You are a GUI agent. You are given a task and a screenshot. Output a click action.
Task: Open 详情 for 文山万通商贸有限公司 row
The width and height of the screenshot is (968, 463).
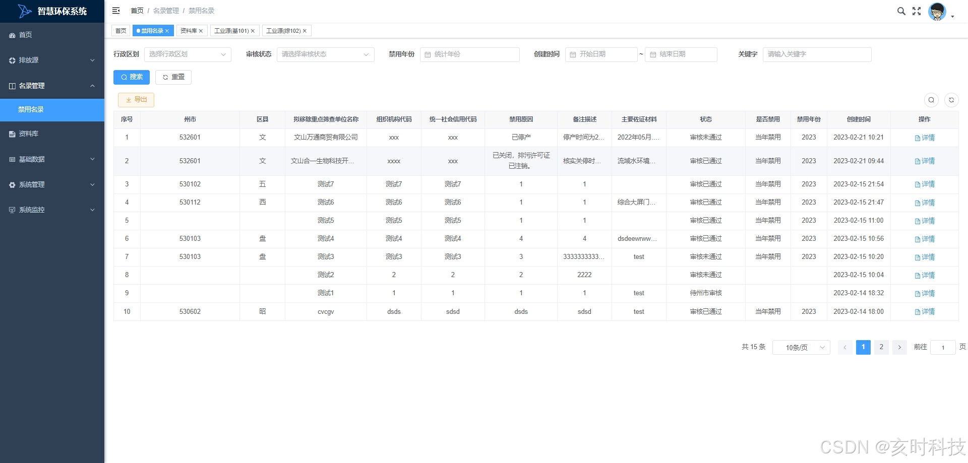[925, 138]
